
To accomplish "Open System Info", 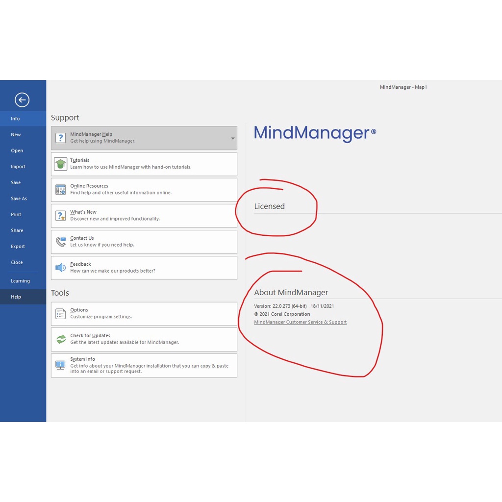I will tap(144, 366).
